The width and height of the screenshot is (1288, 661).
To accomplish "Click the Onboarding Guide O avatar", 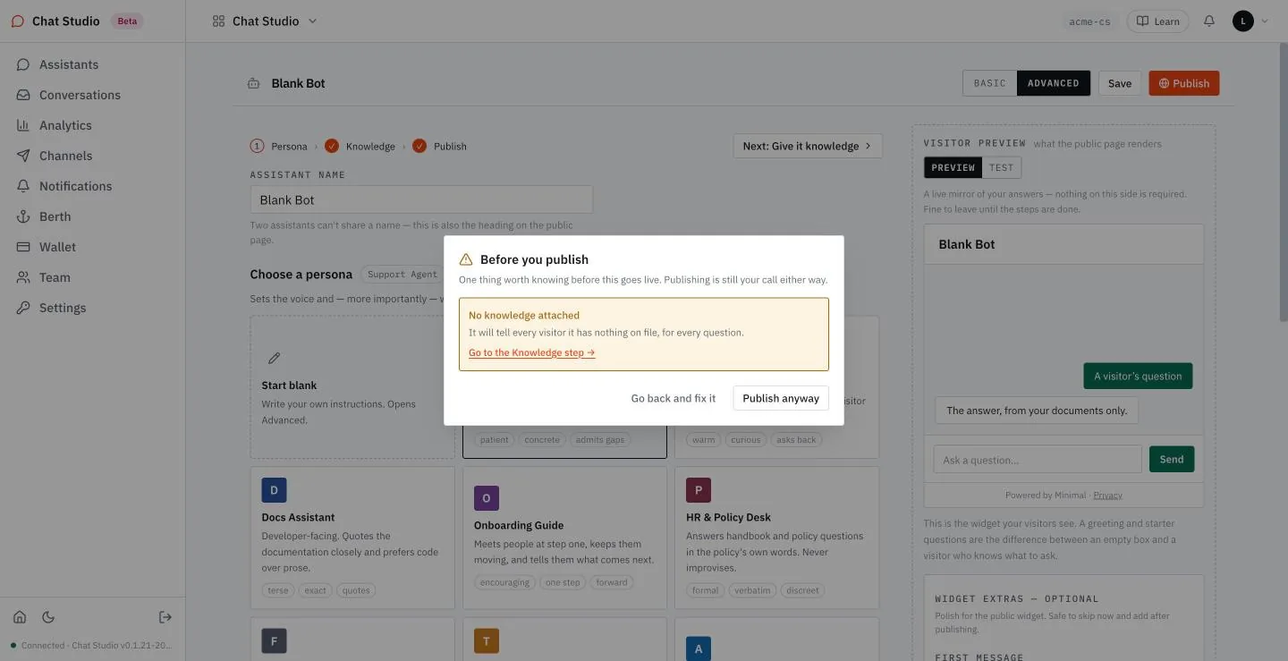I will pyautogui.click(x=487, y=498).
